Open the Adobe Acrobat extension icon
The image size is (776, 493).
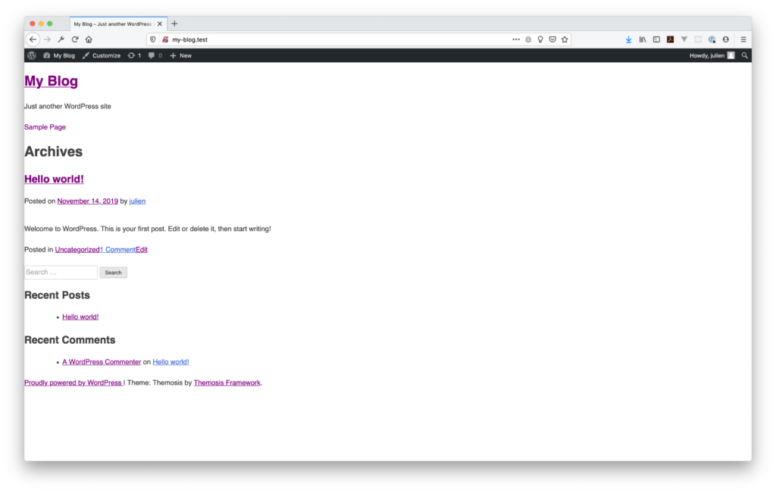[x=670, y=39]
